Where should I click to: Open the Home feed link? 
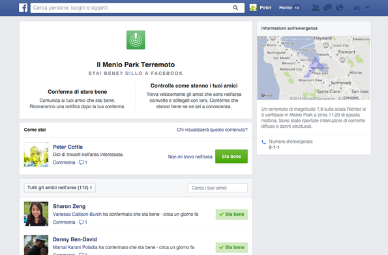286,8
